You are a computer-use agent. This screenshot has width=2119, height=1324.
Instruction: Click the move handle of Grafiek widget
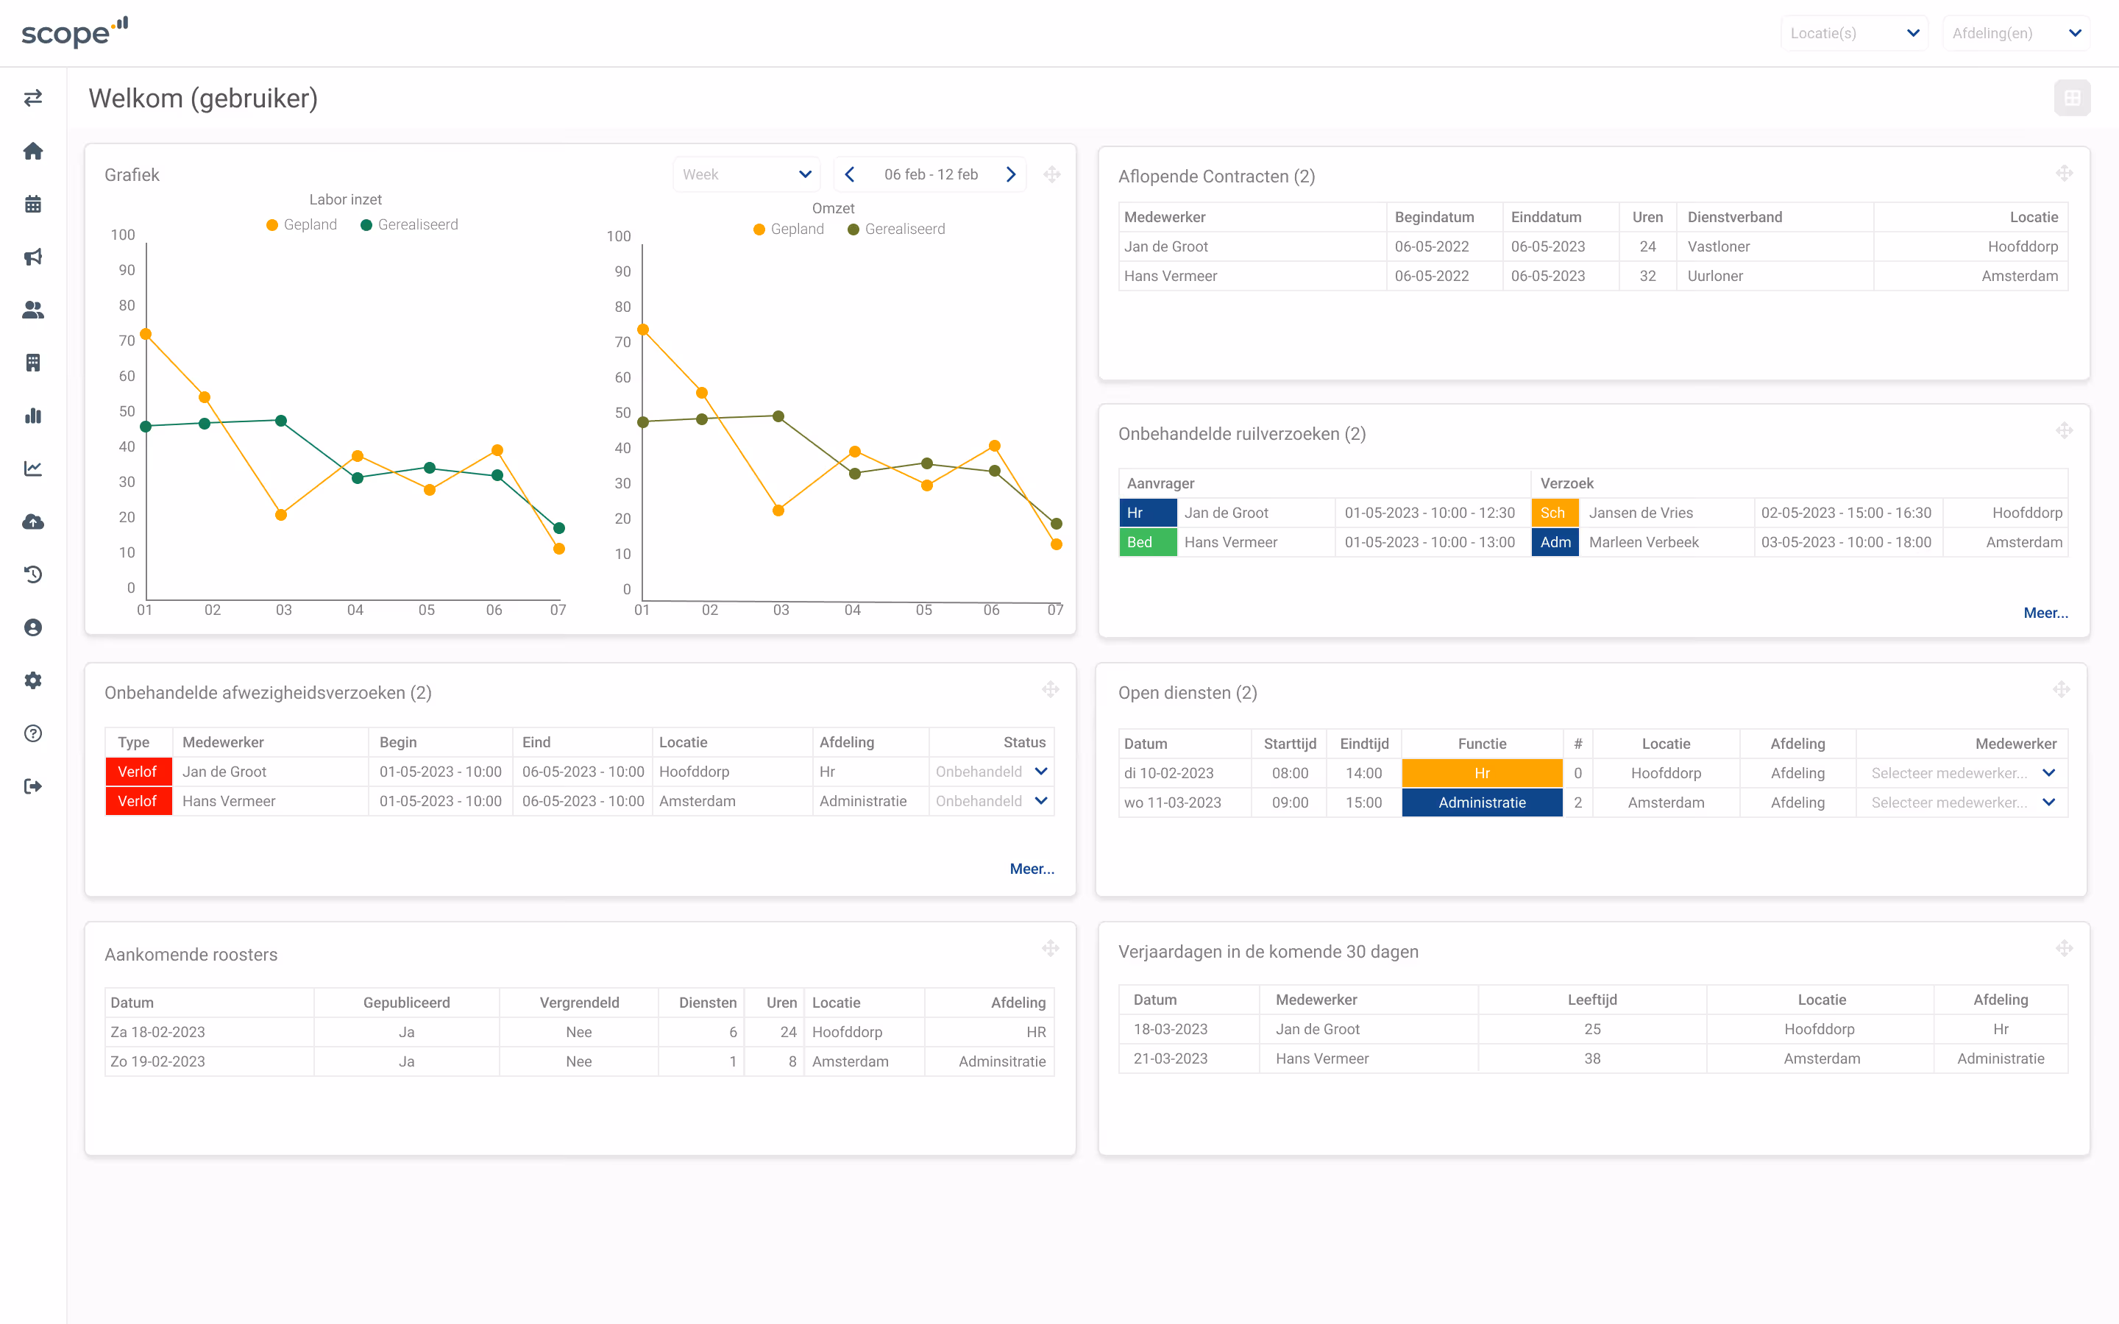[1051, 174]
